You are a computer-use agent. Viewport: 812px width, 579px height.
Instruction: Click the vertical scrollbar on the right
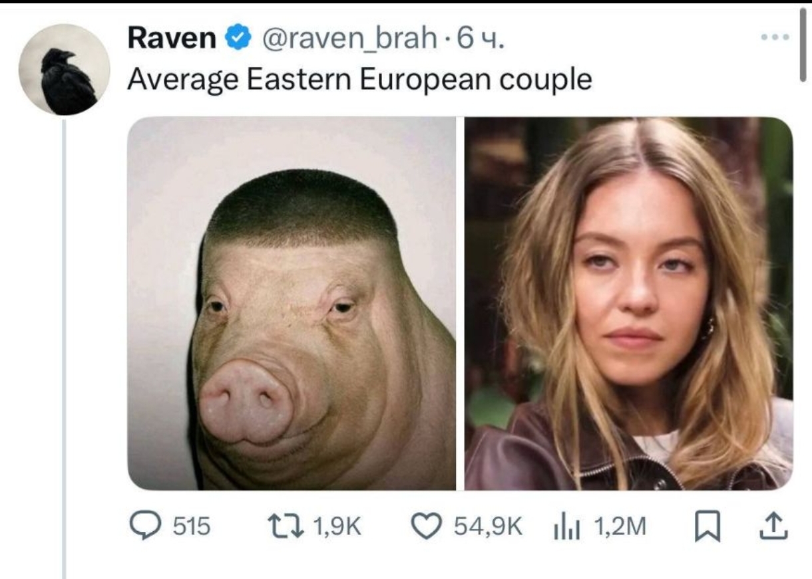pyautogui.click(x=803, y=47)
